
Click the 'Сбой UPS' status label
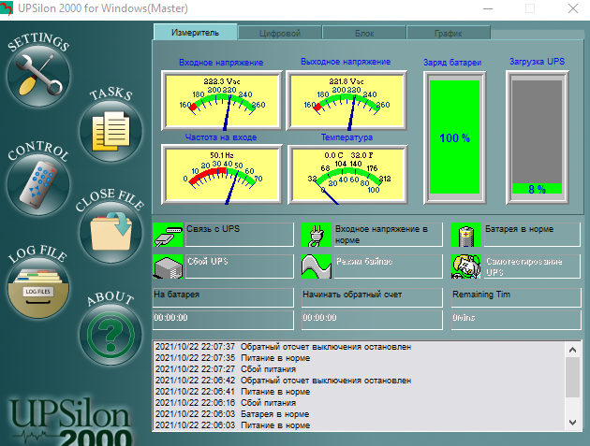pos(240,266)
